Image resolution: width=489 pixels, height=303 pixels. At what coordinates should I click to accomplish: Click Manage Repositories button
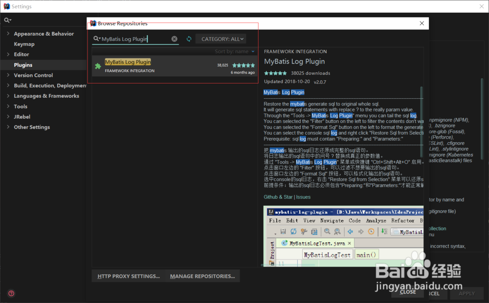(x=202, y=276)
